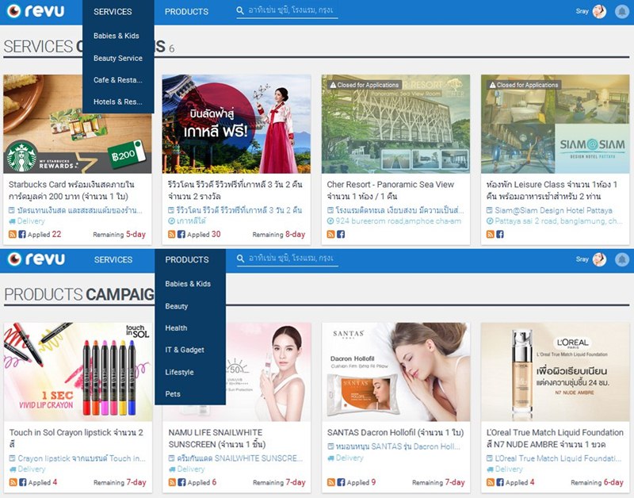Click the Pattaya sai 2 road address link

click(x=559, y=221)
